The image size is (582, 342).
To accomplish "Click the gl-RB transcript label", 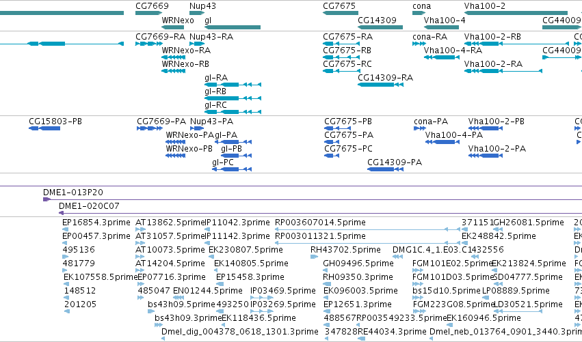I will tap(215, 91).
